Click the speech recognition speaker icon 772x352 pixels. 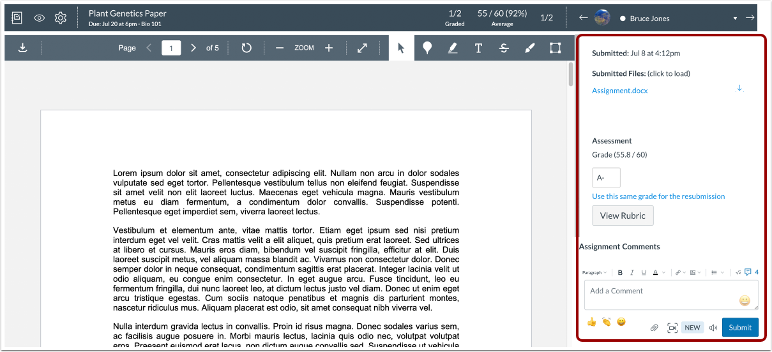click(x=713, y=328)
